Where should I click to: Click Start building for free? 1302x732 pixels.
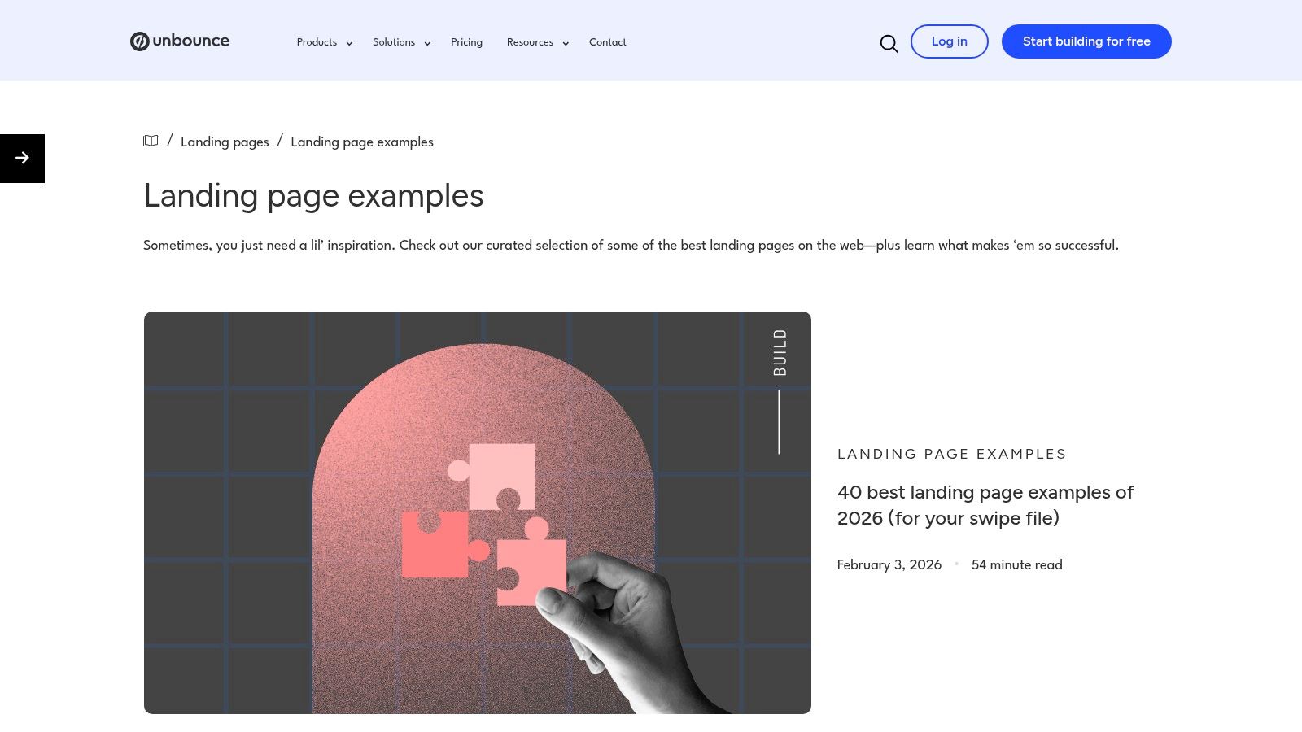[x=1086, y=41]
